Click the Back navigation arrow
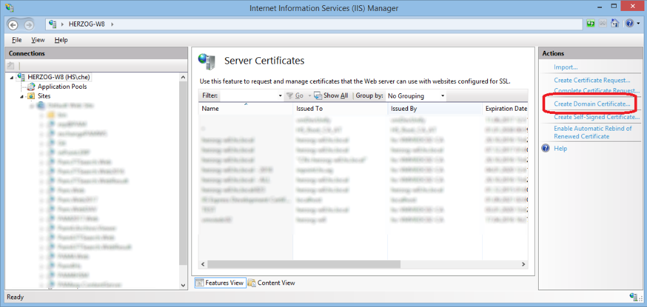Screen dimensions: 647x307 14,24
